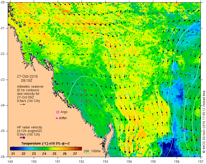Click the colorbar tick label '23'

click(x=34, y=153)
